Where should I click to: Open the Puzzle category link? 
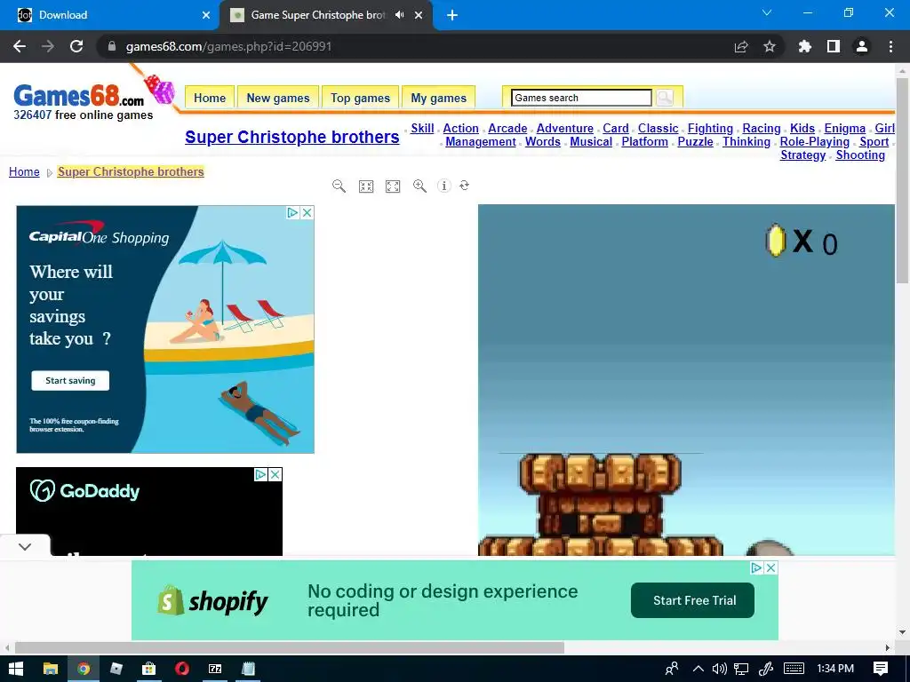point(695,141)
